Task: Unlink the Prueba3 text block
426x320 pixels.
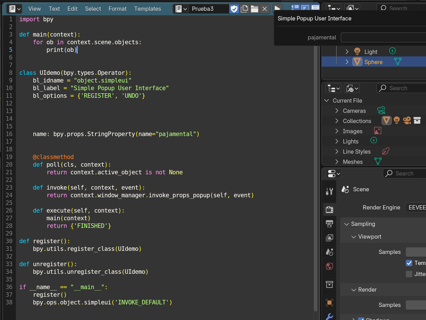Action: pos(265,9)
